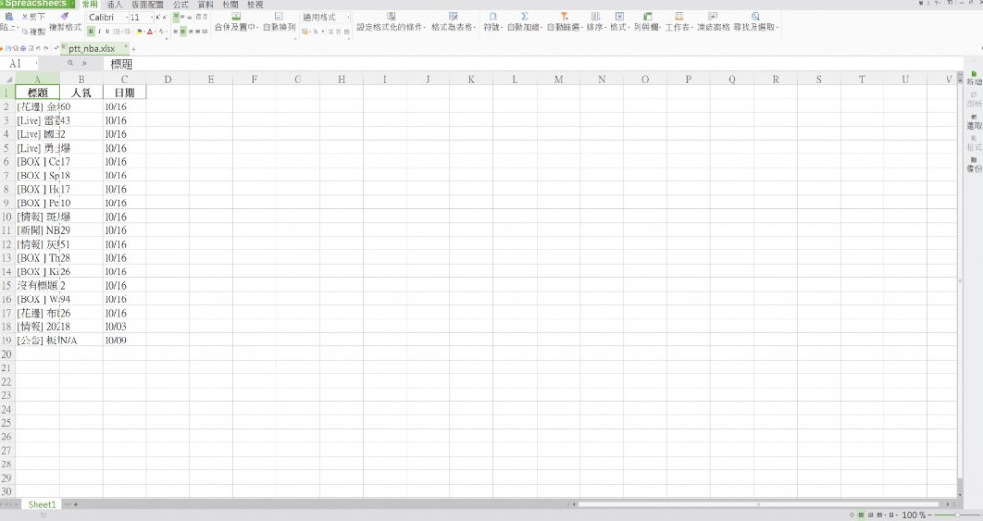Toggle Underline formatting
This screenshot has height=521, width=983.
(x=108, y=31)
